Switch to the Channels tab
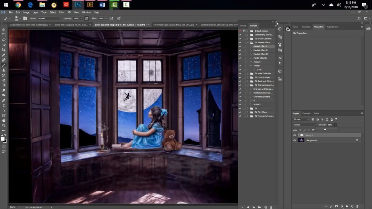The height and width of the screenshot is (209, 372). click(306, 113)
